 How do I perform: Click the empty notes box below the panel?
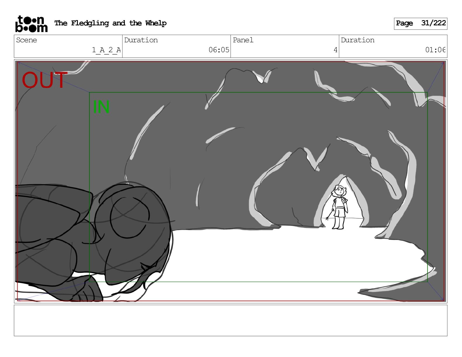click(x=230, y=321)
